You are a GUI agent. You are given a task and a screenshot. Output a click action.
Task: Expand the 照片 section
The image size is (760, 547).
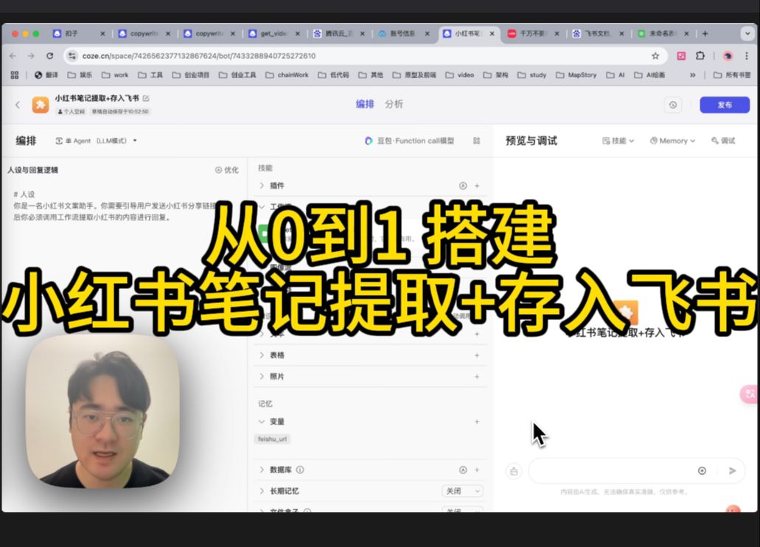click(262, 376)
